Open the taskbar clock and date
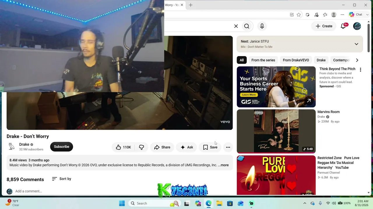Screen dimensions: 373x209 (361, 203)
